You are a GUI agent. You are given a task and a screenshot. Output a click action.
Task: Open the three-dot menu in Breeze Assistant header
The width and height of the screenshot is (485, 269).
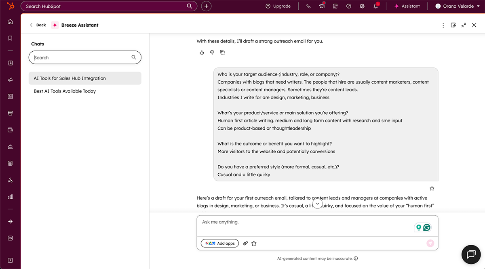click(x=443, y=25)
